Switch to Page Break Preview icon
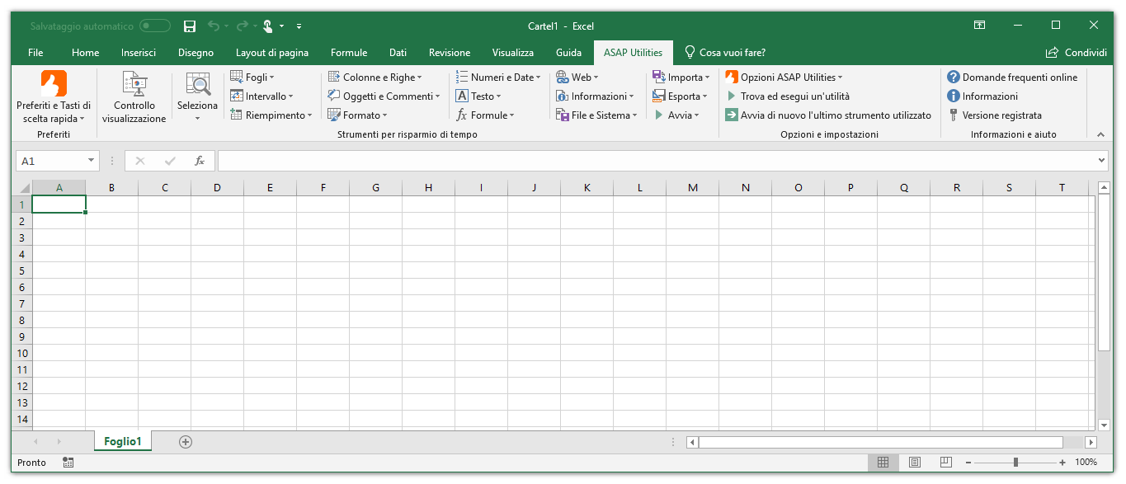Screen dimensions: 1126x484 [x=946, y=463]
